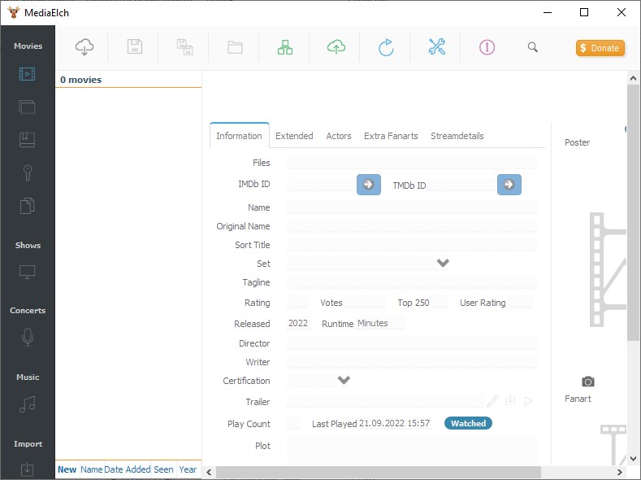Click the horizontal scrollbar thumb
This screenshot has width=641, height=480.
pyautogui.click(x=378, y=472)
